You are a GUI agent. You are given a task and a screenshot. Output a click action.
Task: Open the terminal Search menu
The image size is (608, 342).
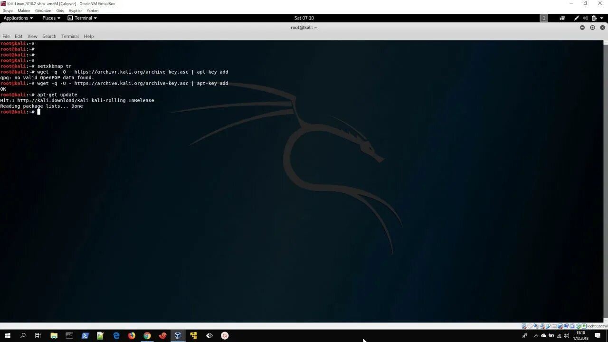click(49, 36)
